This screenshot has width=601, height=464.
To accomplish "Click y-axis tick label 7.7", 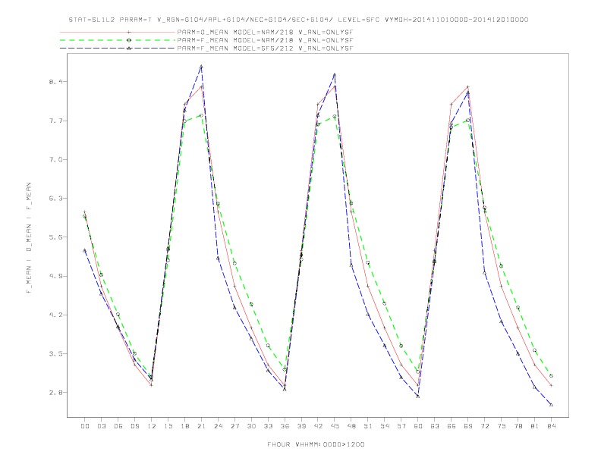I will pyautogui.click(x=56, y=121).
